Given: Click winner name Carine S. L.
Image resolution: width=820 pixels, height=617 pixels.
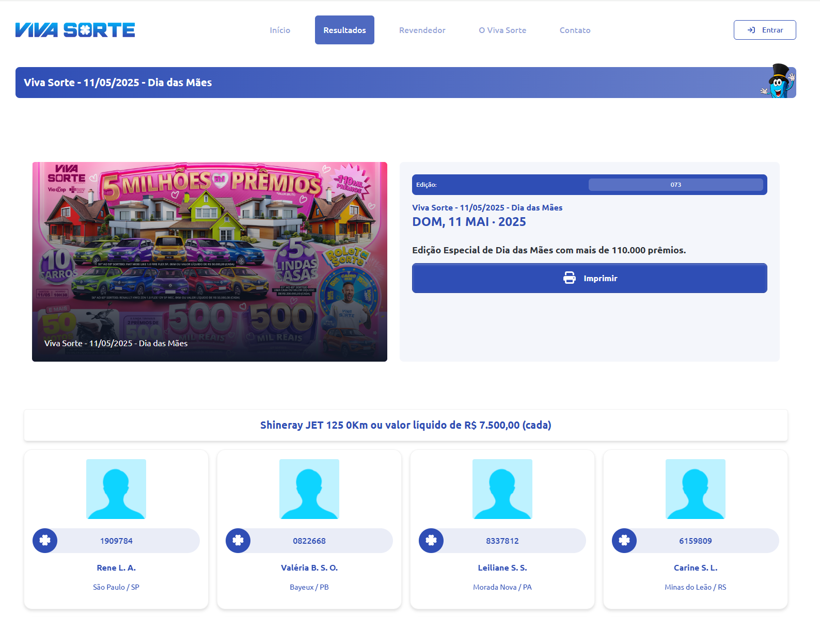Looking at the screenshot, I should pyautogui.click(x=696, y=567).
